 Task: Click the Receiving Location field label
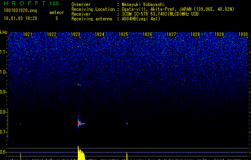(x=93, y=9)
